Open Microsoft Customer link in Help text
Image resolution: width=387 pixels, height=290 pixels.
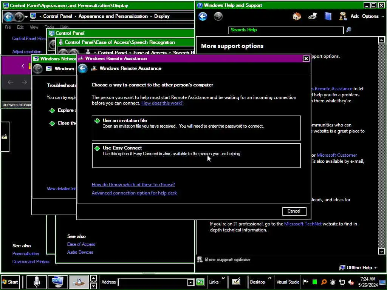337,155
